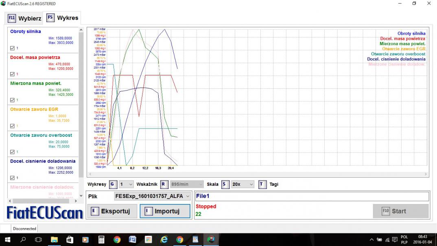The width and height of the screenshot is (437, 246).
Task: Click the parameter list up scroll arrow
Action: [81, 30]
